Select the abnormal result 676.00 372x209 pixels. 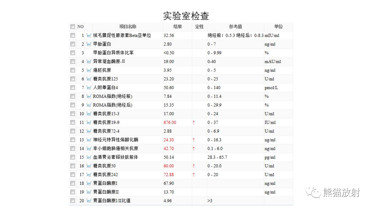pyautogui.click(x=170, y=122)
